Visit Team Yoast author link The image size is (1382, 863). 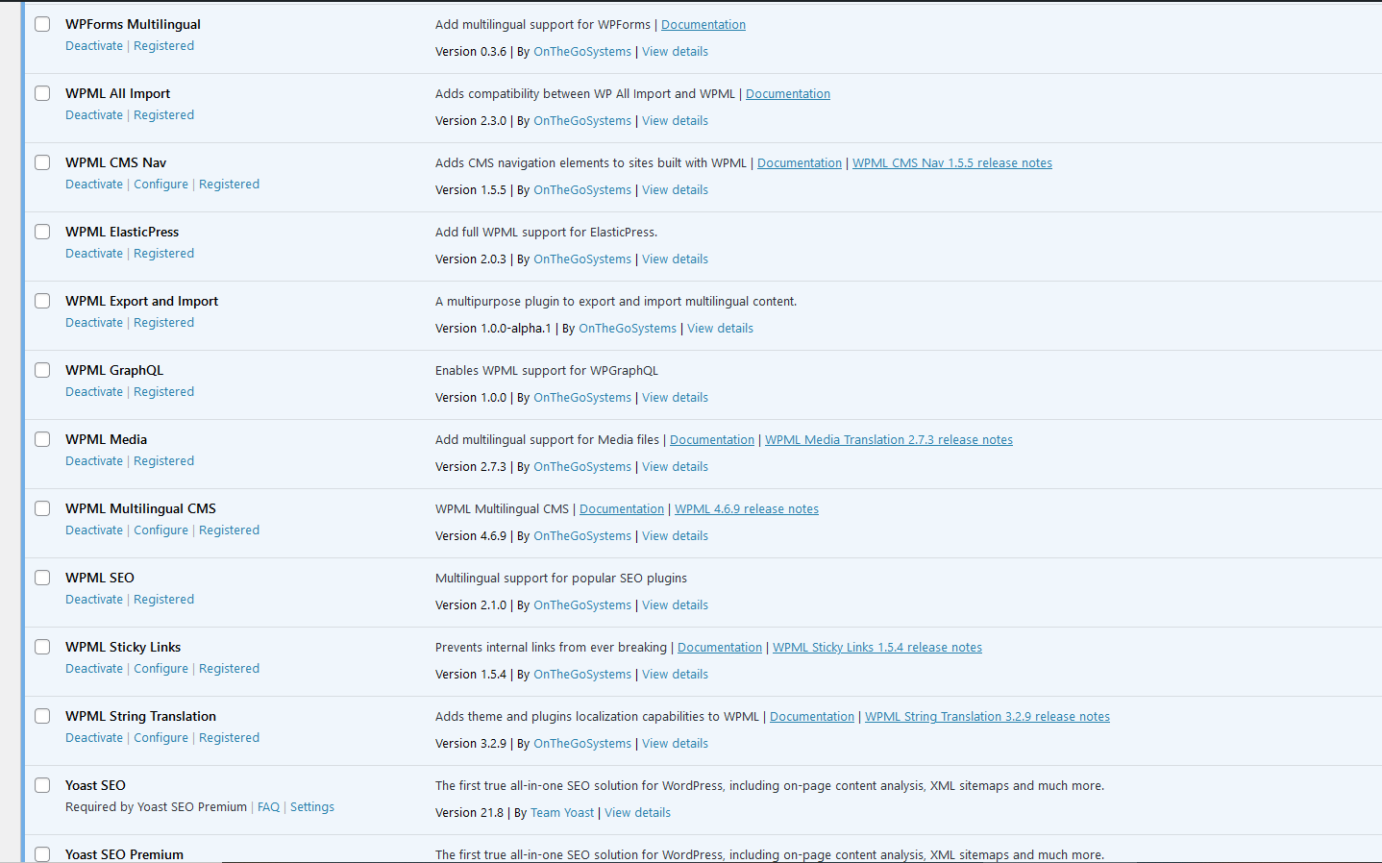562,813
